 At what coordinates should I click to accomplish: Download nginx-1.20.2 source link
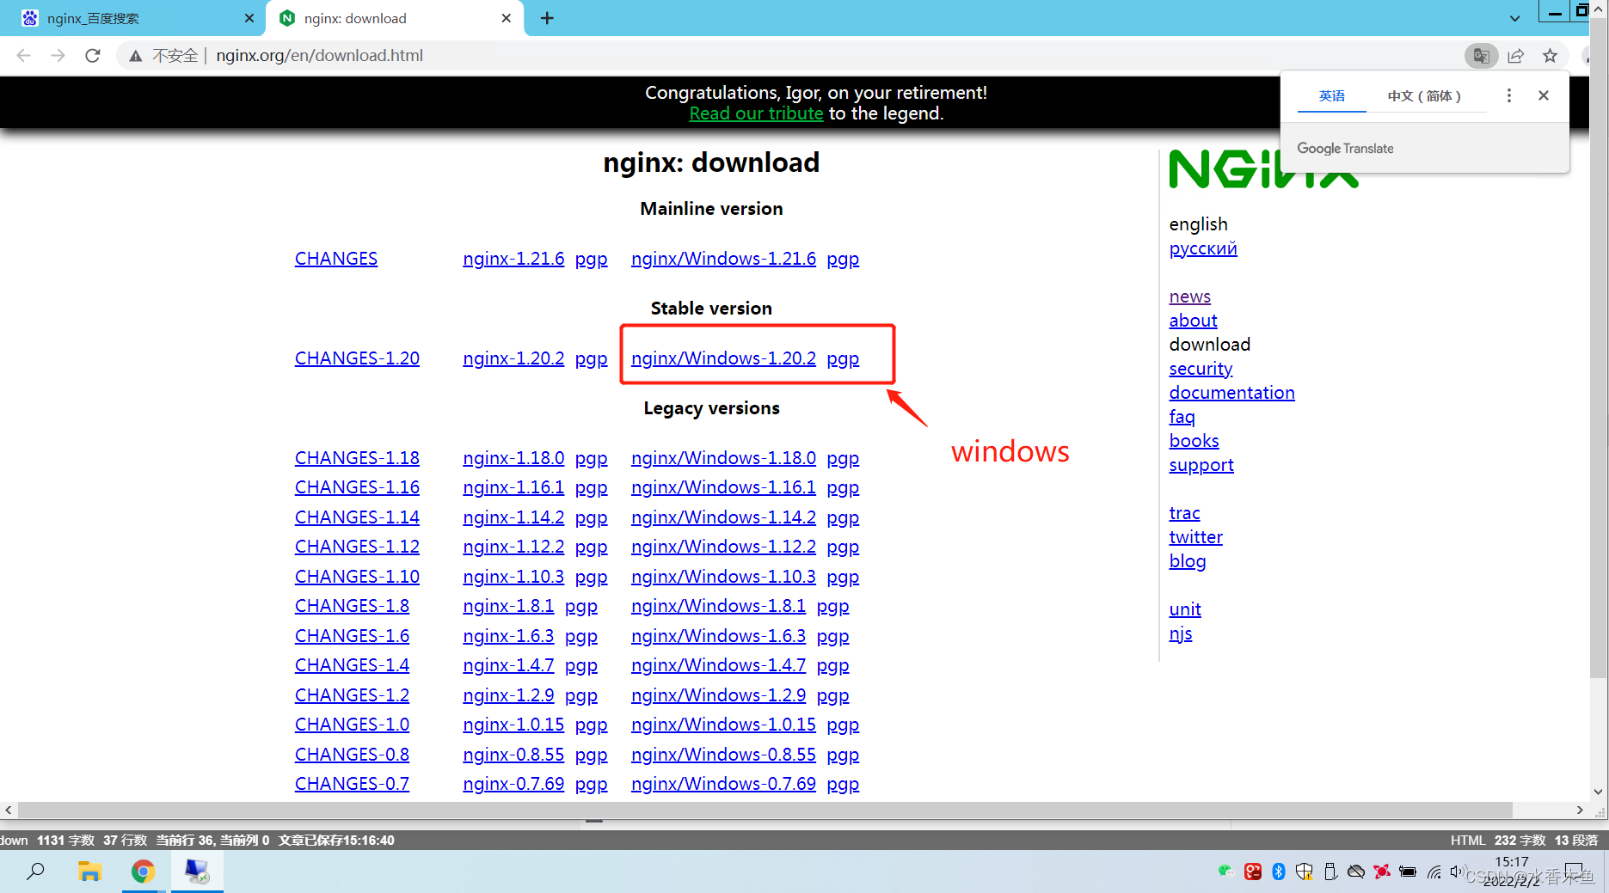[x=513, y=358]
